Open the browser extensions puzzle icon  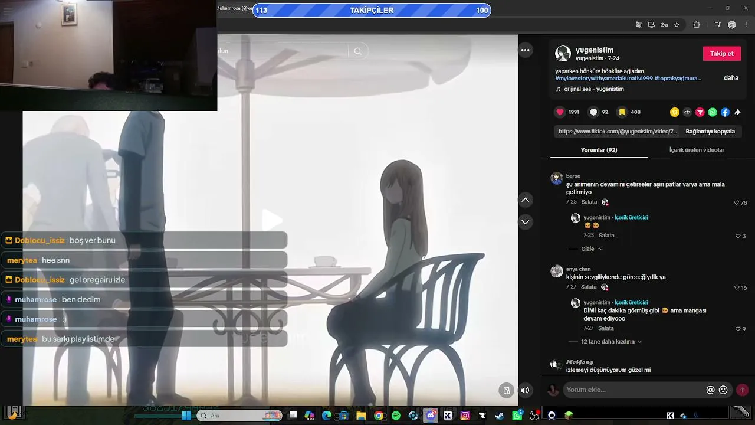click(x=697, y=25)
